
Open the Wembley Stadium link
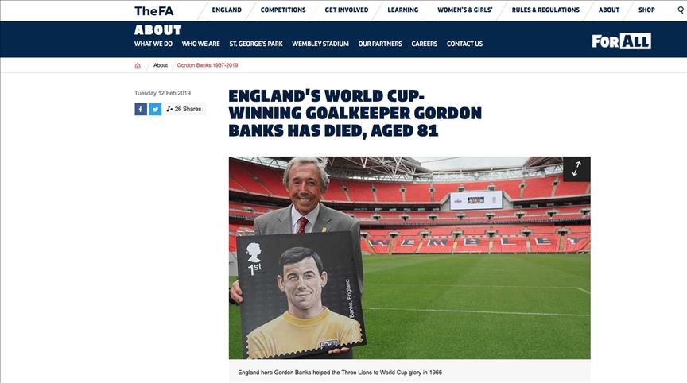coord(320,44)
